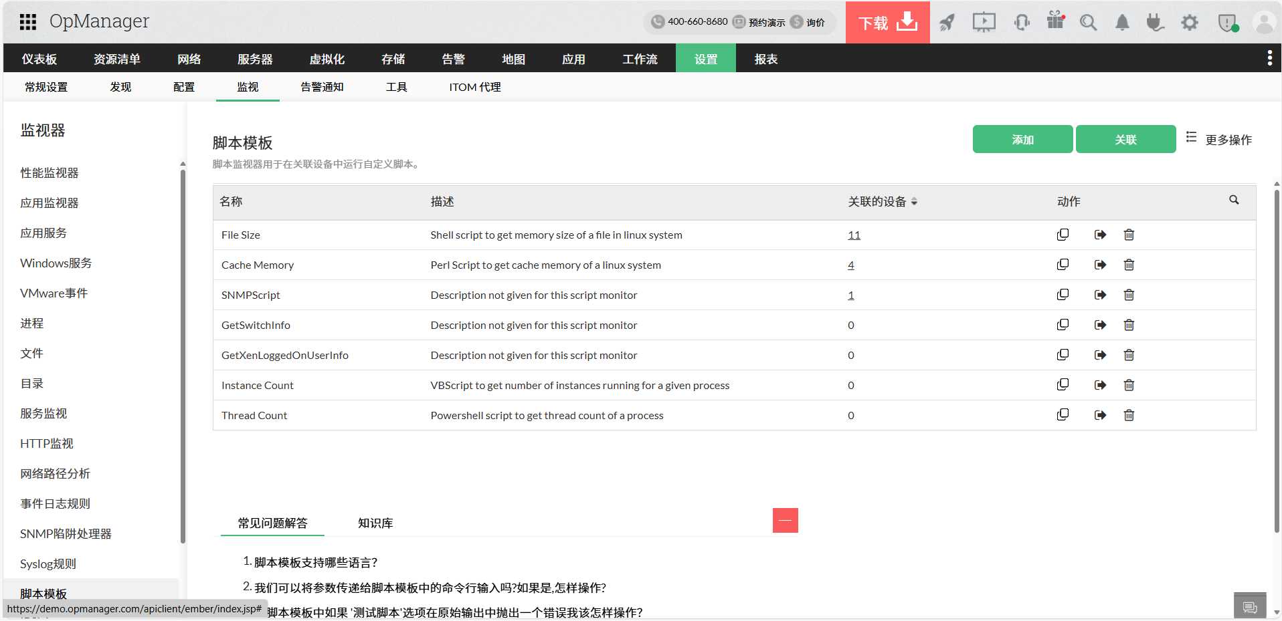Click the rocket quick-start icon
This screenshot has height=621, width=1282.
[x=947, y=23]
